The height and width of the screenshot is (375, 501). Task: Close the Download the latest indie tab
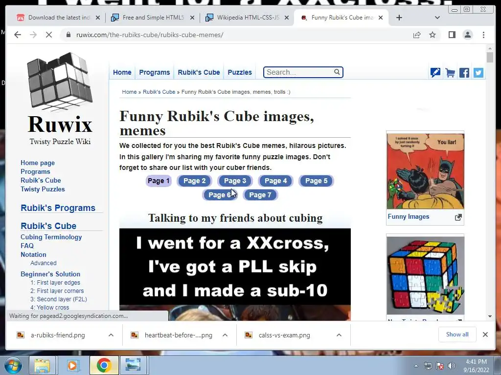(98, 18)
